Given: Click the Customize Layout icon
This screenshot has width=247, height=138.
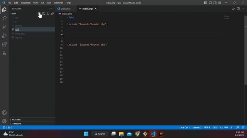Looking at the screenshot, I should click(x=220, y=3).
